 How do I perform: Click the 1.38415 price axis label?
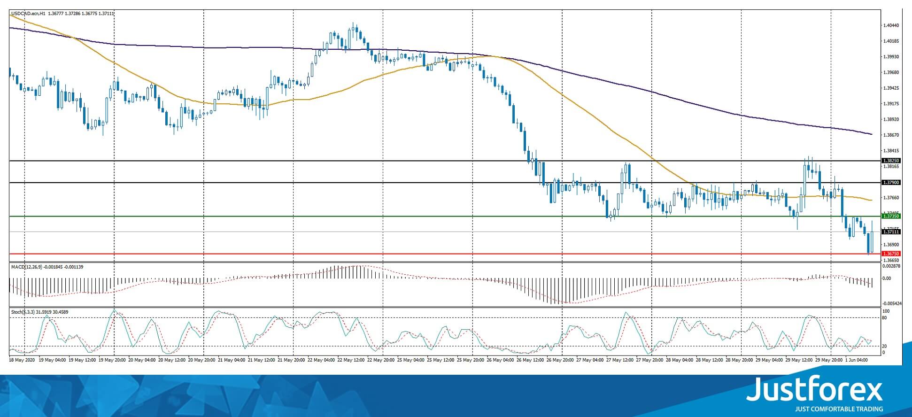891,151
